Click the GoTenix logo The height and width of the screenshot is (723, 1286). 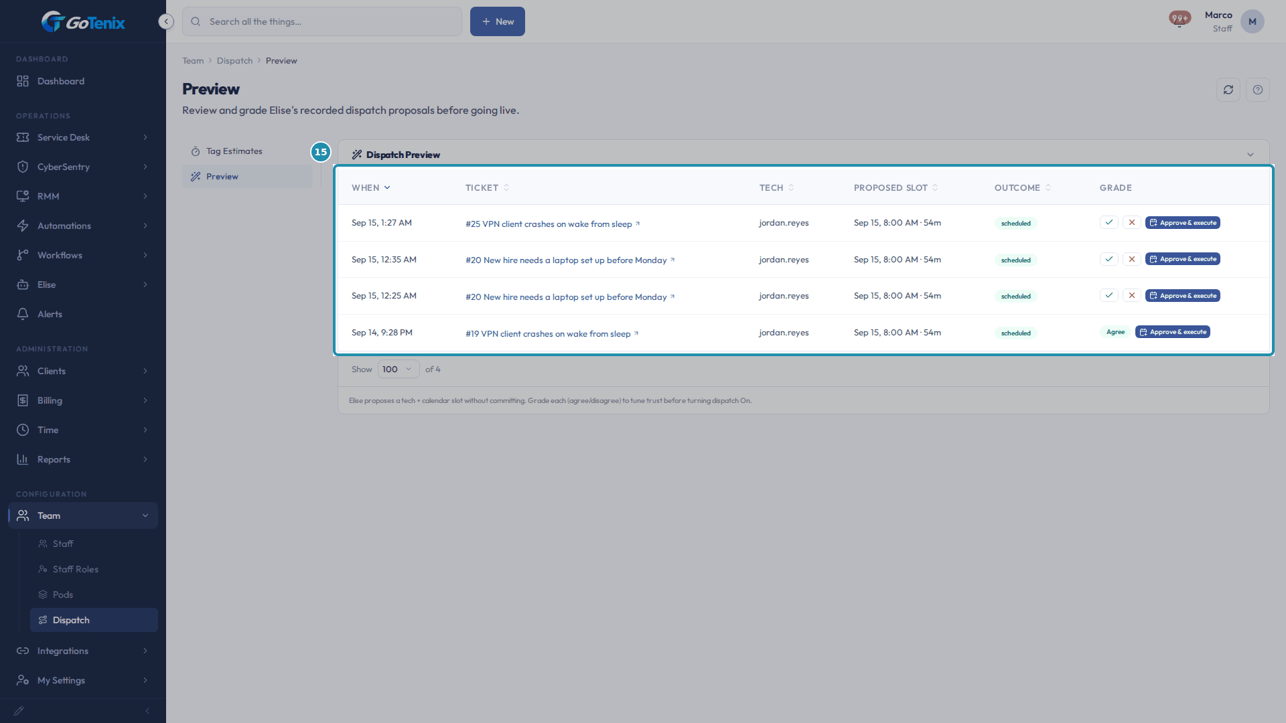pyautogui.click(x=83, y=22)
